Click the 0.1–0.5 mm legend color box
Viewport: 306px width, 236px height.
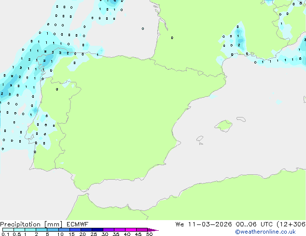point(8,230)
